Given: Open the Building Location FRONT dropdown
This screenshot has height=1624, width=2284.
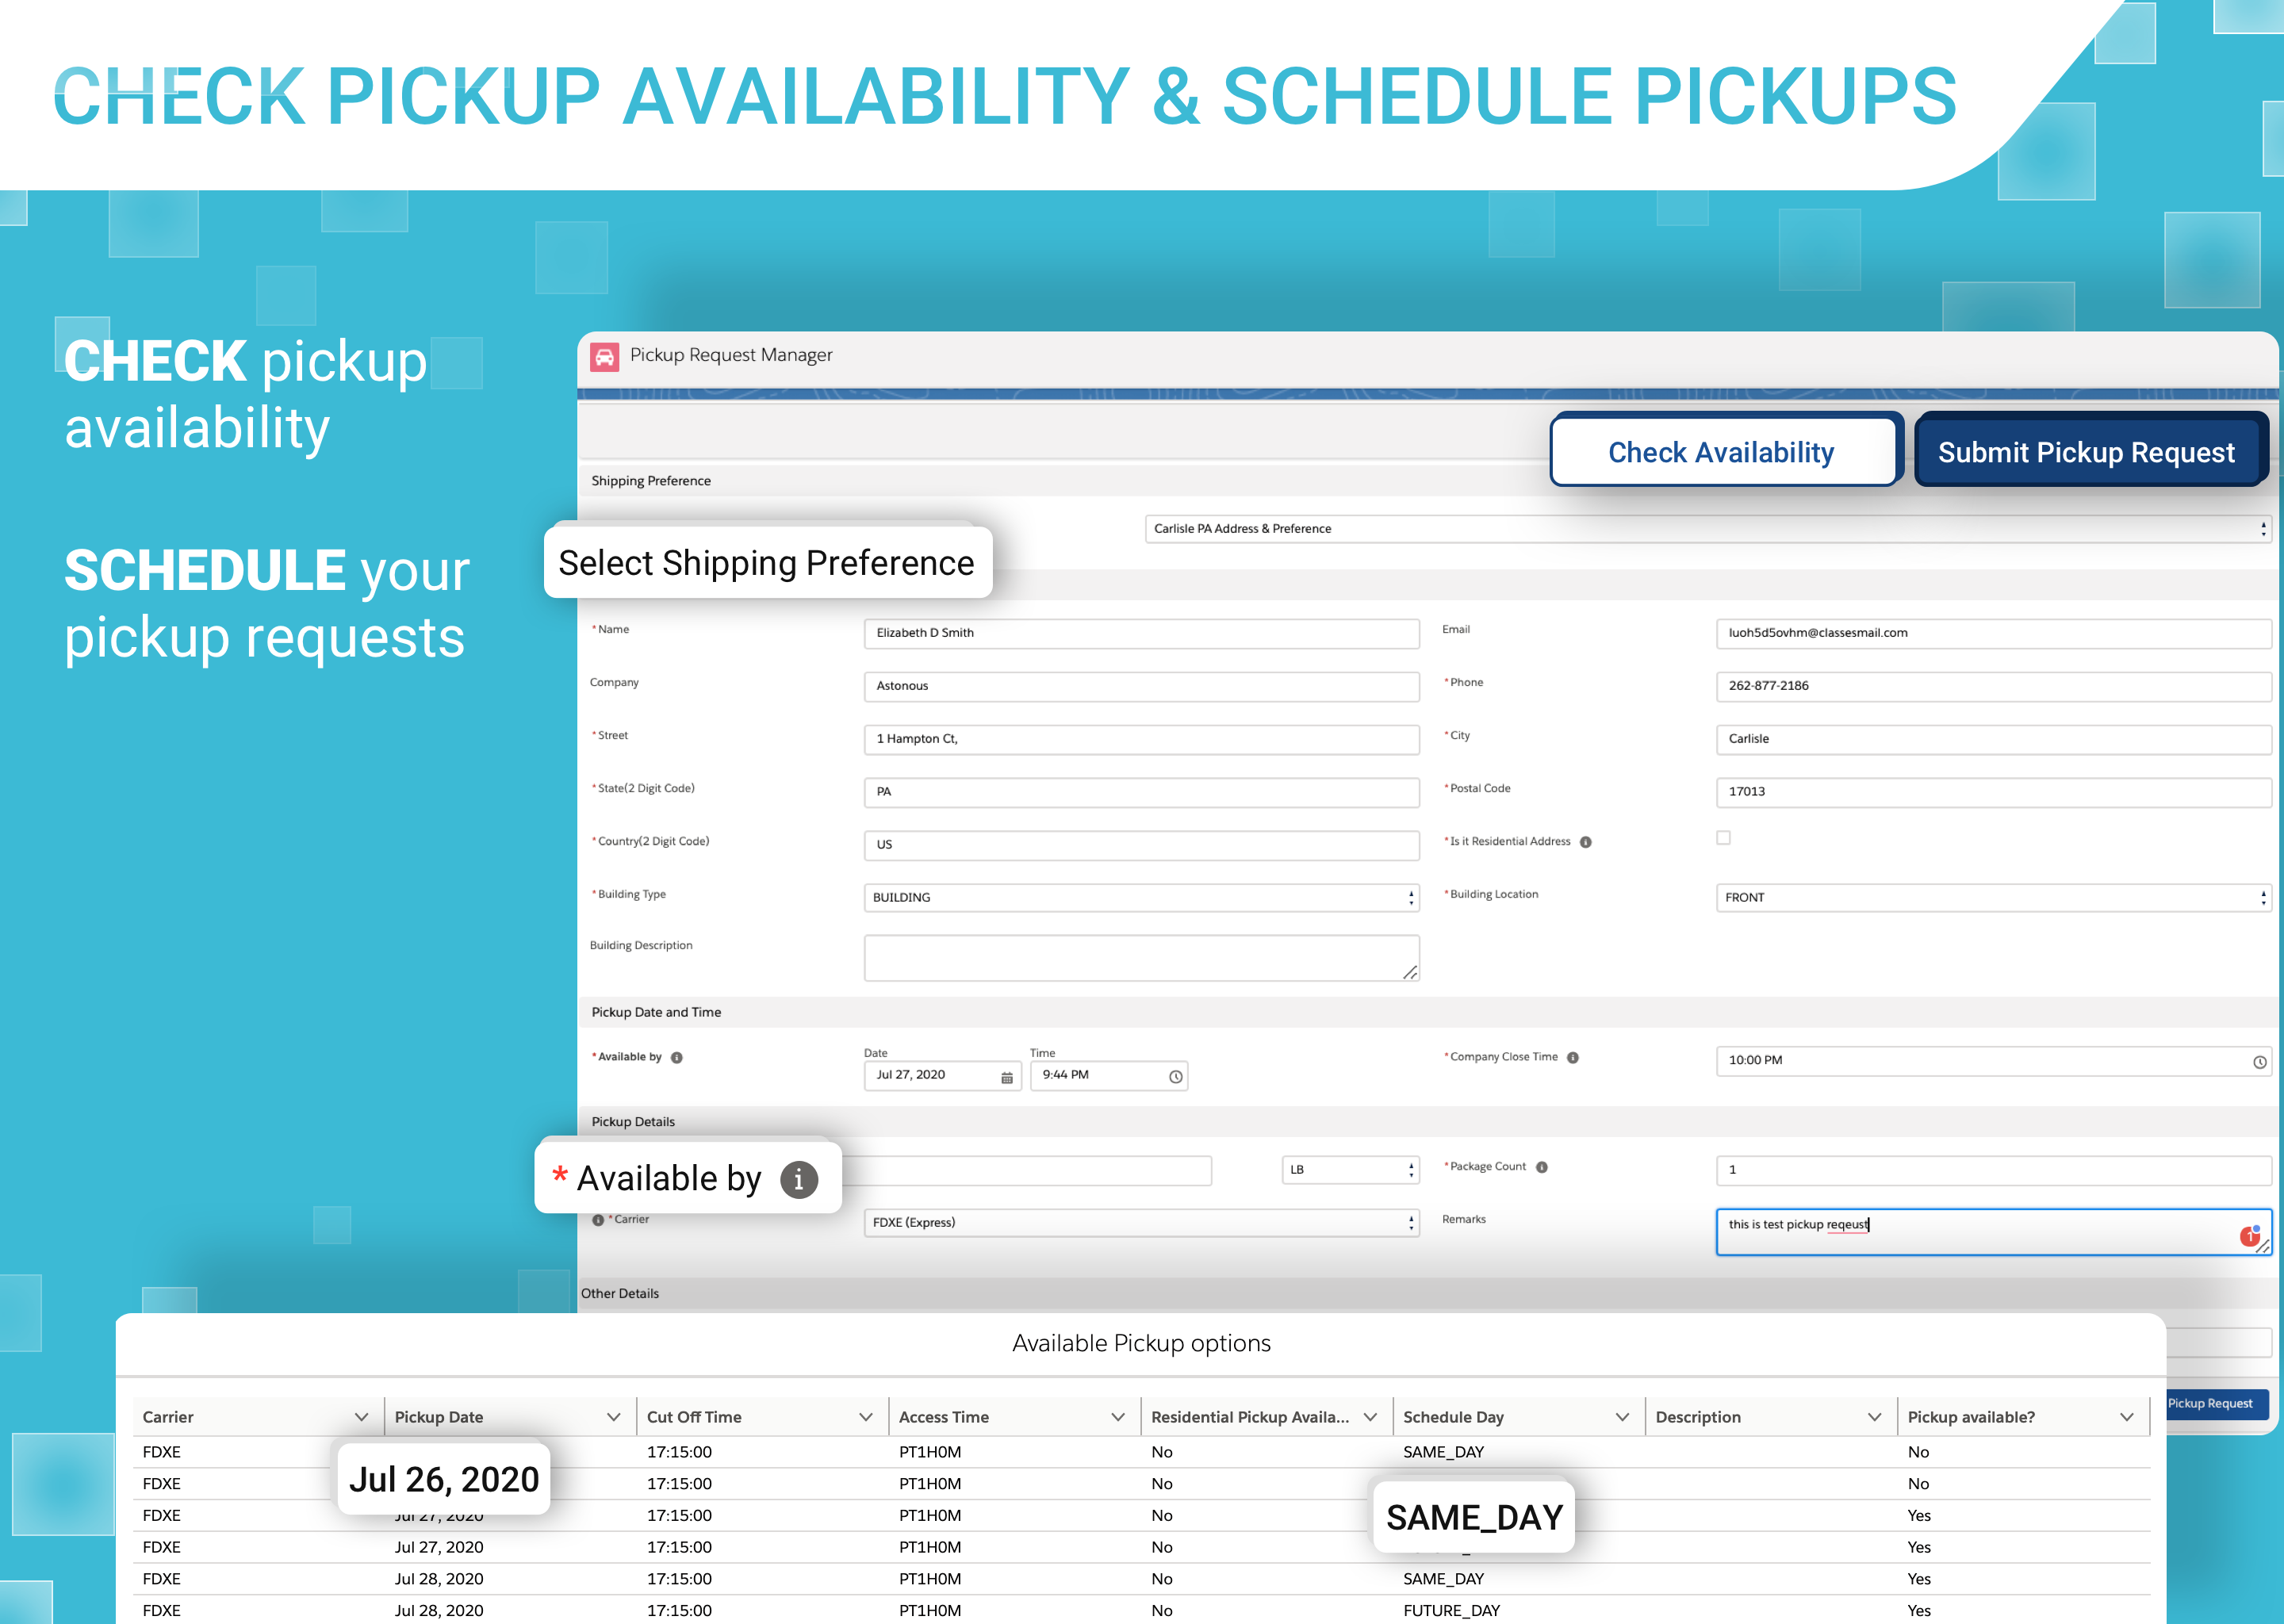Looking at the screenshot, I should pos(1992,898).
